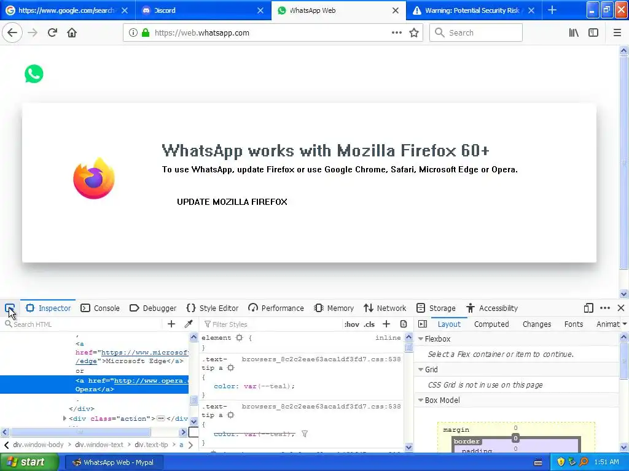
Task: Bookmark this page with the star
Action: coord(414,33)
